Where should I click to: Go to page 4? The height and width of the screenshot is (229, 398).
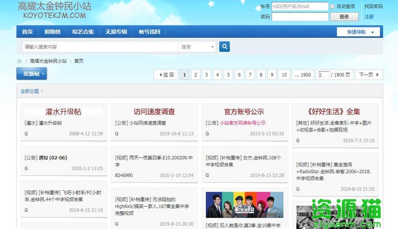pos(217,74)
